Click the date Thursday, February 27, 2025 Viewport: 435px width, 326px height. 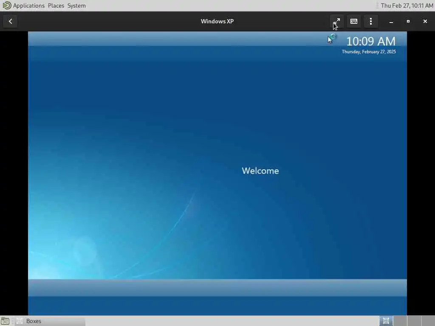pos(369,52)
